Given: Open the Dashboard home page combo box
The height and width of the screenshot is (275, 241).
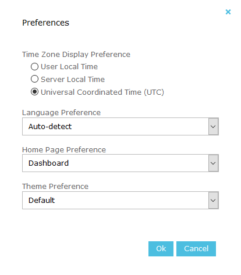Looking at the screenshot, I should point(120,163).
